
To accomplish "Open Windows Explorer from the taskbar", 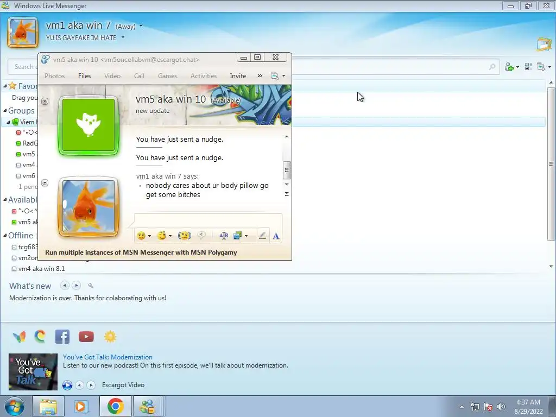I will 48,406.
